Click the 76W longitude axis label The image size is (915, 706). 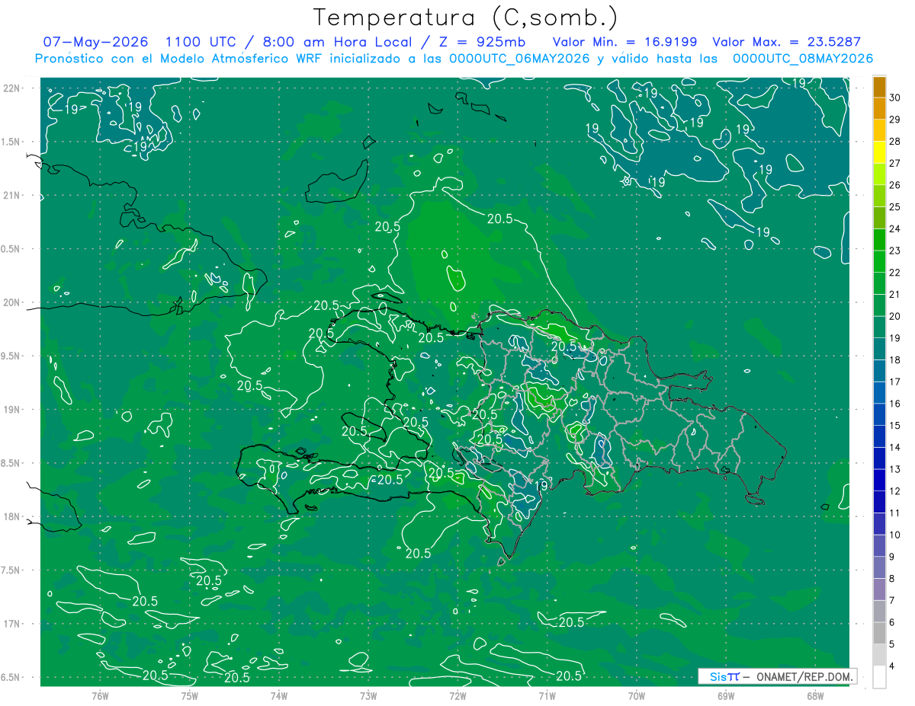100,695
